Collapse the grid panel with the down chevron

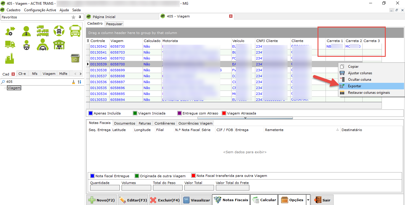coord(245,118)
